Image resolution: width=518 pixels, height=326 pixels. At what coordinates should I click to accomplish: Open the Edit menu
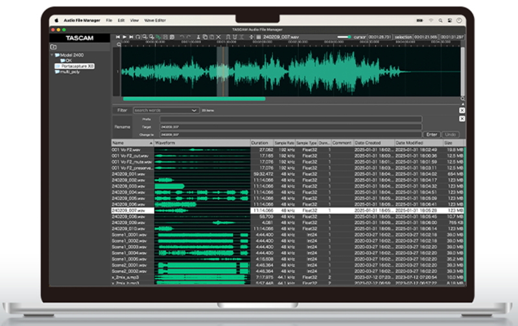(121, 21)
